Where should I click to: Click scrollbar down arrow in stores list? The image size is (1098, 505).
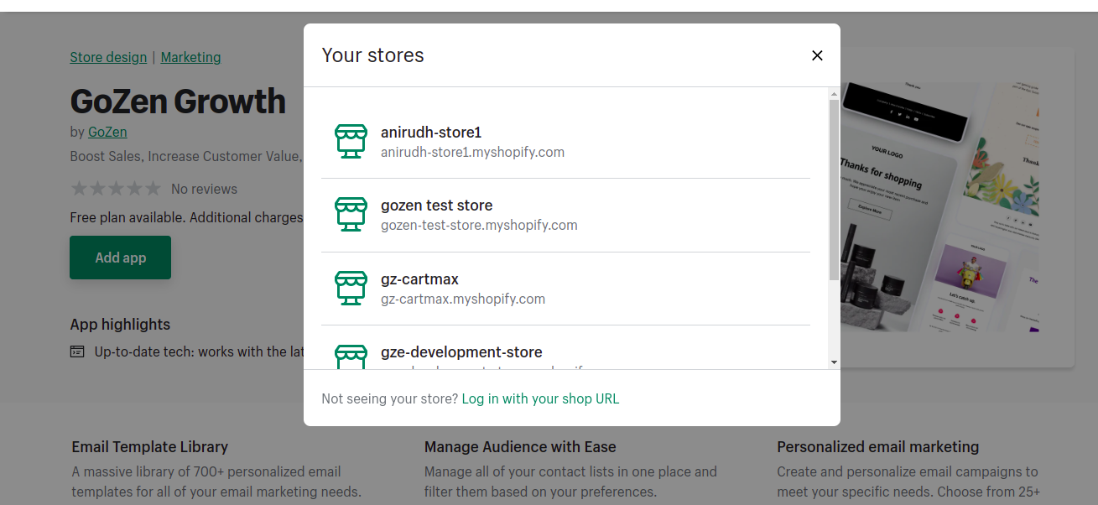(x=834, y=362)
